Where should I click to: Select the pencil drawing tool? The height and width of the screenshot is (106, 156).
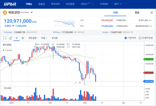point(11,38)
